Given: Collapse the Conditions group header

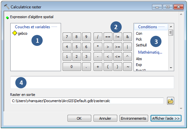Looking at the screenshot, I should [147, 27].
